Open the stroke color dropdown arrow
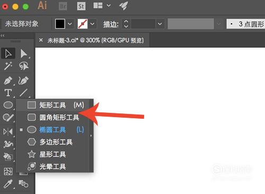The image size is (265, 194). (x=92, y=24)
